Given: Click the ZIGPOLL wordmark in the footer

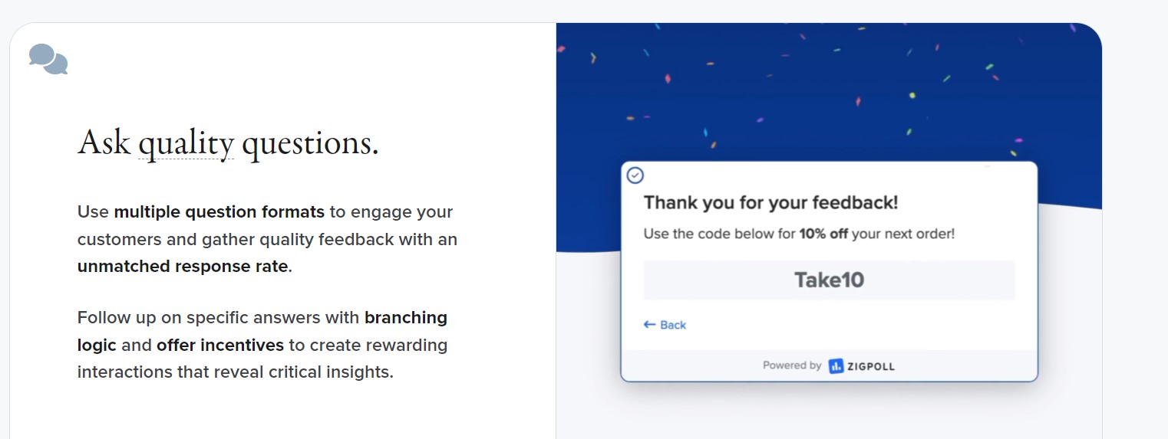Looking at the screenshot, I should 871,366.
